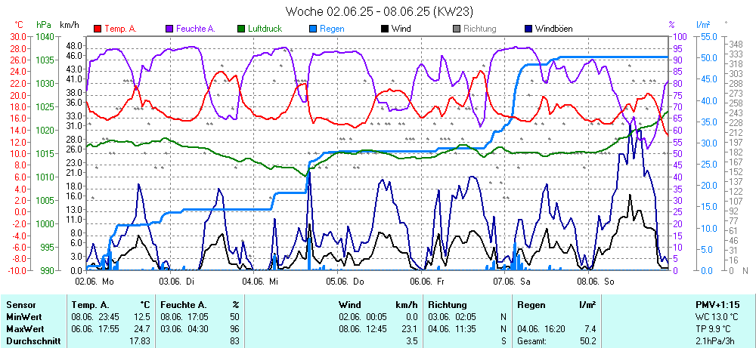The height and width of the screenshot is (348, 756).
Task: Select the 06.06. Fr date label
Action: click(x=427, y=281)
